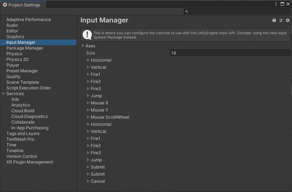The width and height of the screenshot is (292, 192).
Task: Expand the Mouse ScrollWheel axis
Action: (x=88, y=117)
